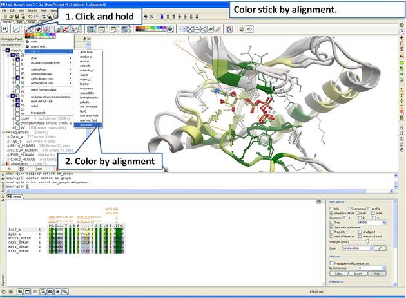Toggle the consensus checkbox
This screenshot has height=298, width=406.
pos(351,208)
